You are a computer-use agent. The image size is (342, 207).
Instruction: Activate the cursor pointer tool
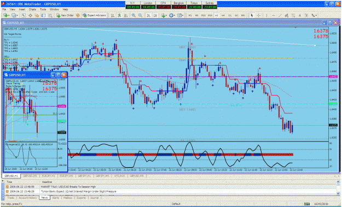tap(252, 15)
